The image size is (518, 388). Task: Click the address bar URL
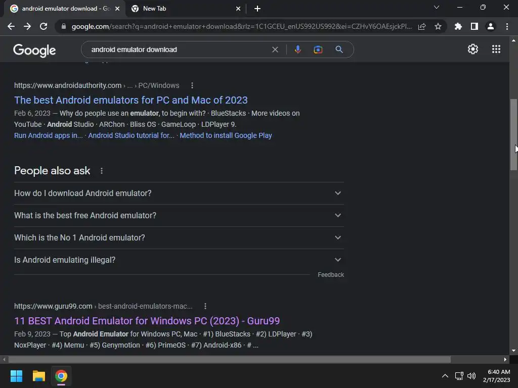241,26
